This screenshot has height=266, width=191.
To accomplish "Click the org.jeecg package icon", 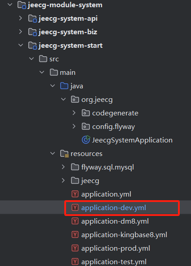I will pos(75,99).
